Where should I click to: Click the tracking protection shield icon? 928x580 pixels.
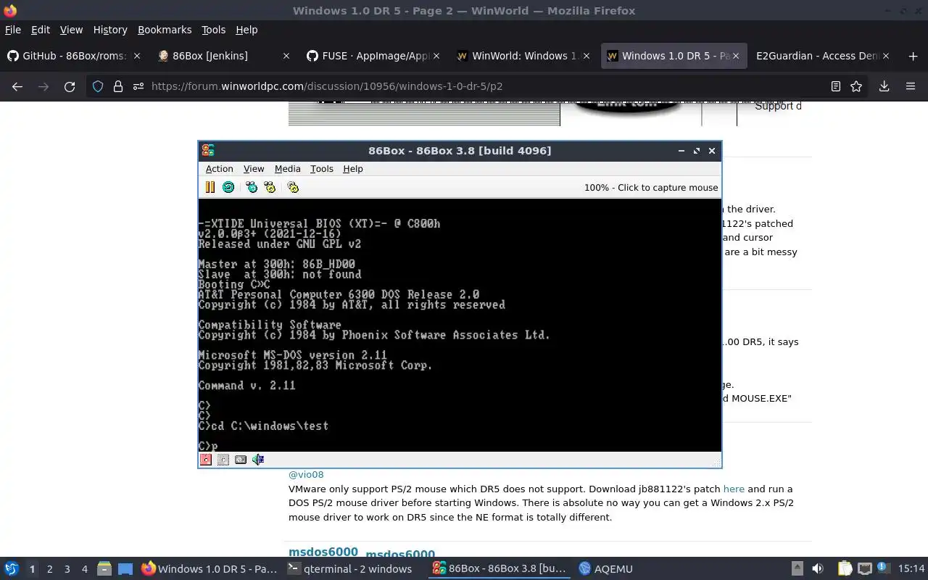click(x=98, y=86)
